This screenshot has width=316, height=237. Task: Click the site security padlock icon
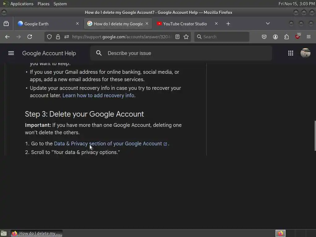click(x=58, y=37)
